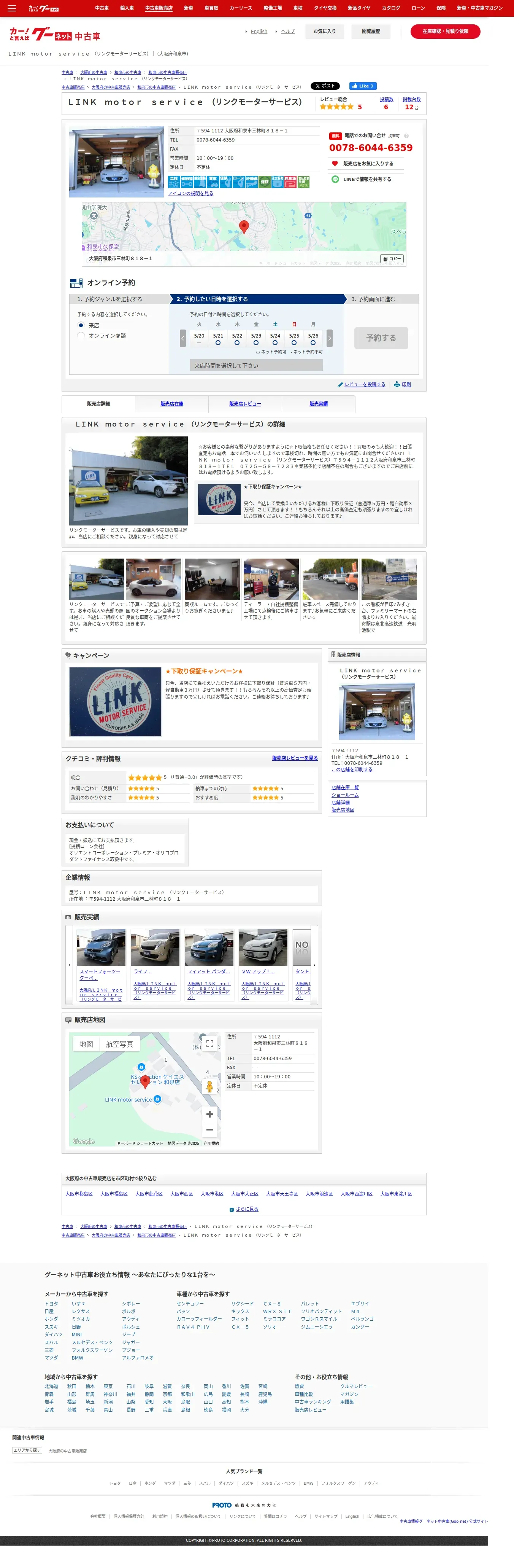The image size is (514, 1546).
Task: Click the 掲載台数 listing count link
Action: point(411,100)
